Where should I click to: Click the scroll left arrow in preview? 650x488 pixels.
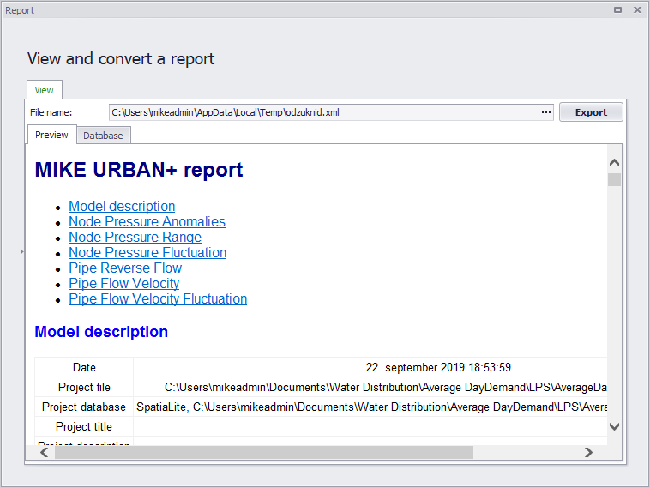(45, 452)
